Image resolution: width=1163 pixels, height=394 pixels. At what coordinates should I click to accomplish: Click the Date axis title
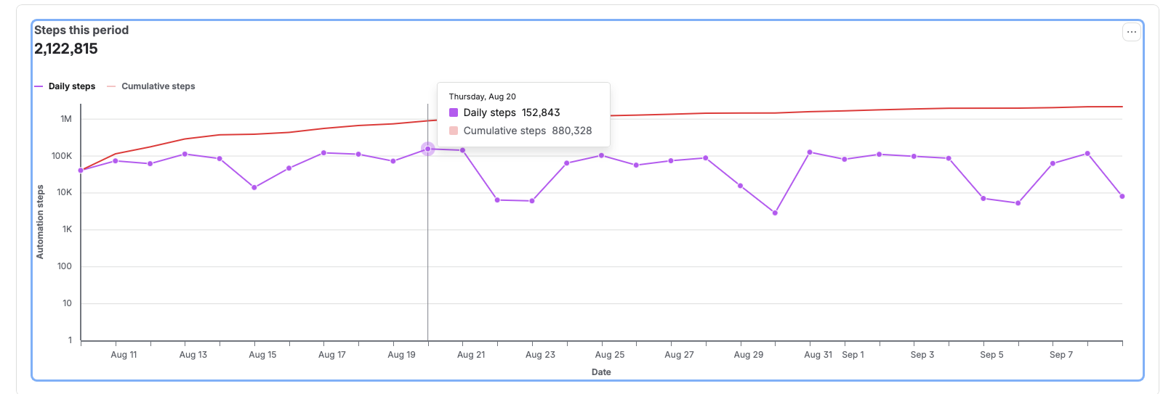(601, 372)
